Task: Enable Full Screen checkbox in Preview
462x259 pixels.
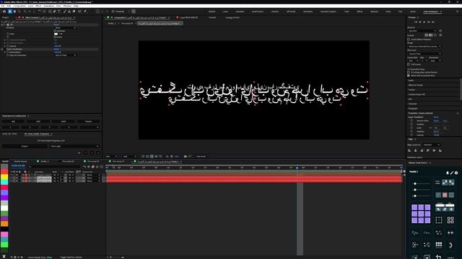Action: 409,64
